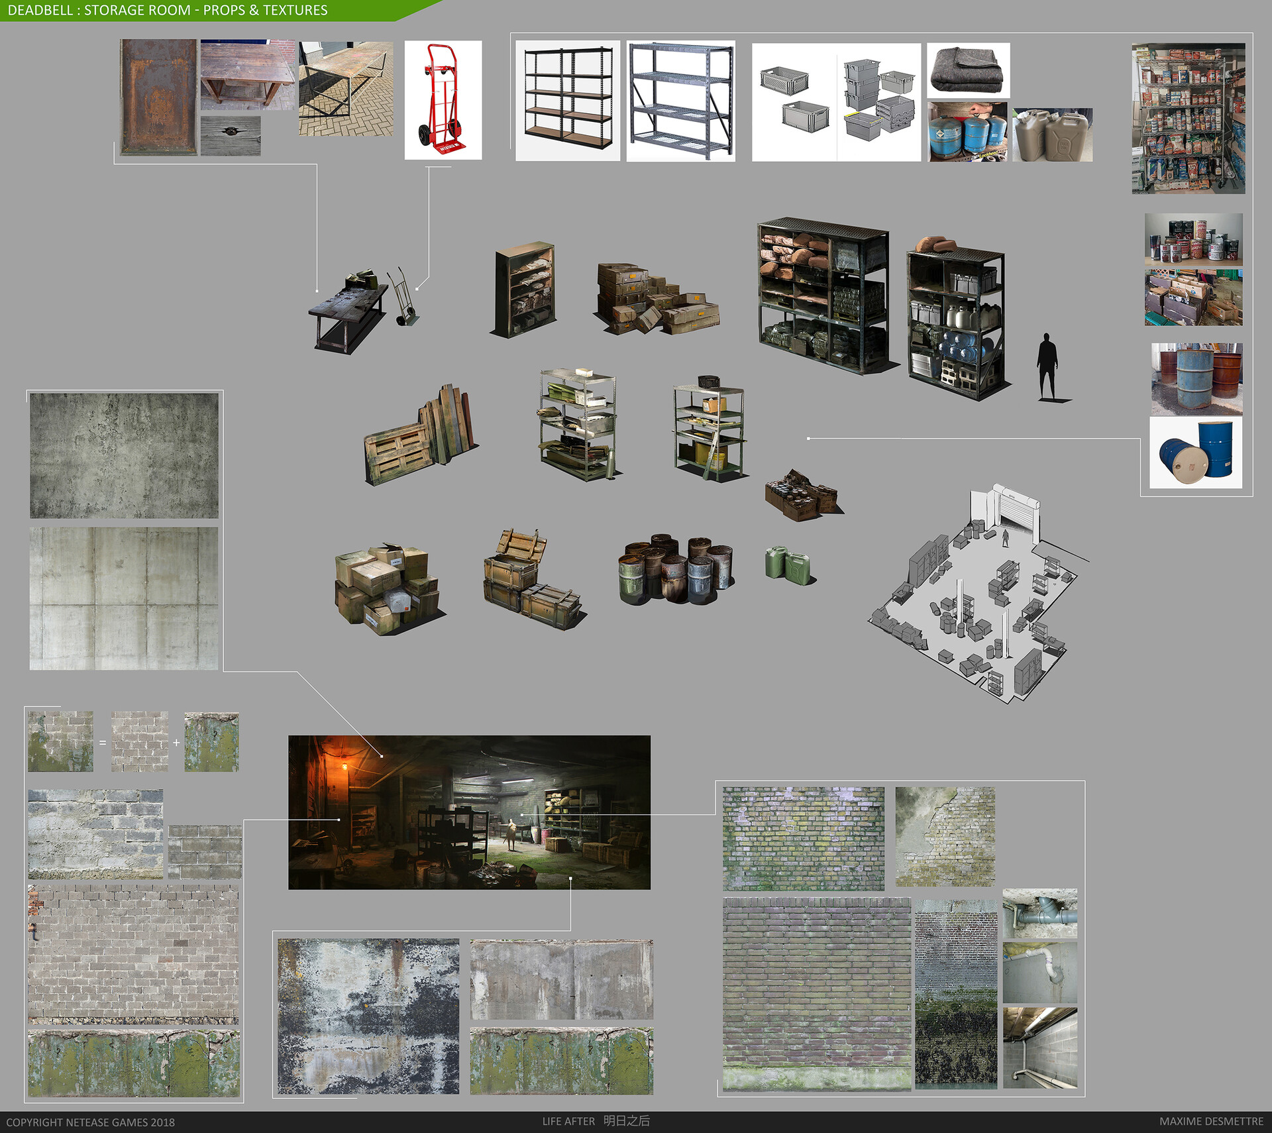Screen dimensions: 1272x1133
Task: Click the Copyright NetEase Games 2018 text
Action: click(91, 1122)
